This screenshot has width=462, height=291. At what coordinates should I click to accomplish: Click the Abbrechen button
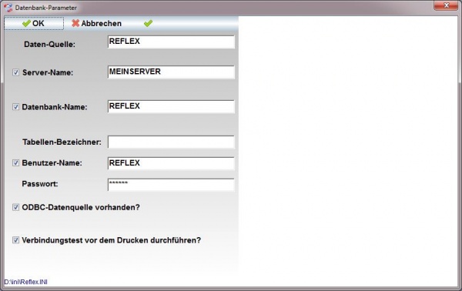point(97,23)
